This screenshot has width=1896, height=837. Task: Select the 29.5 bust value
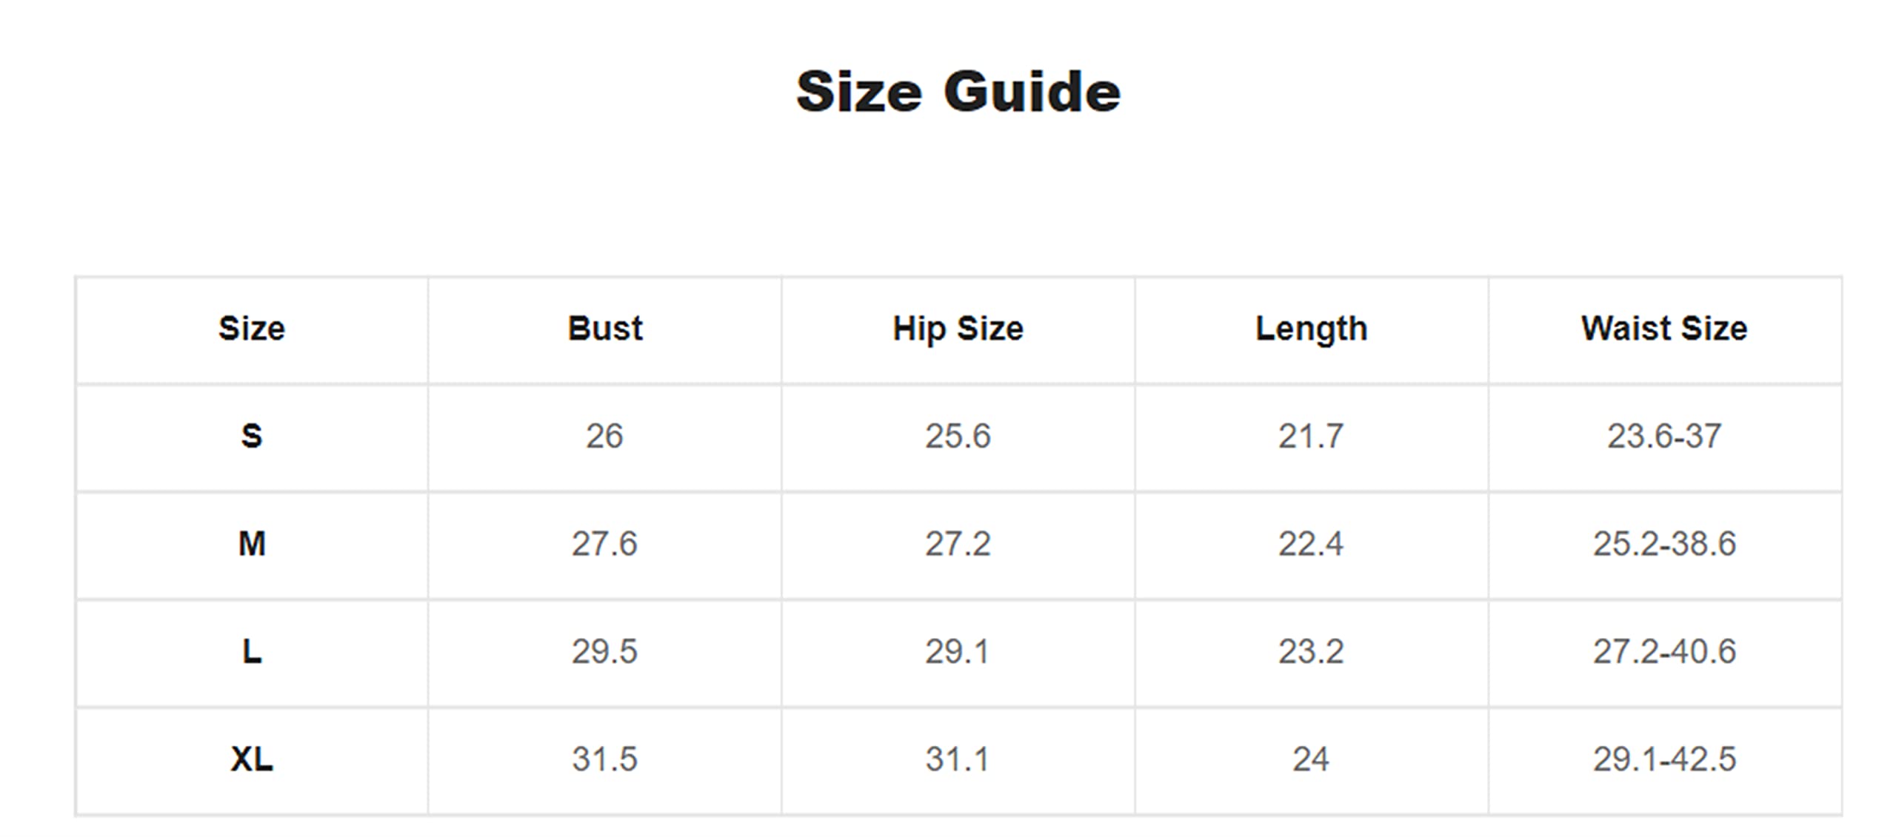pyautogui.click(x=604, y=652)
